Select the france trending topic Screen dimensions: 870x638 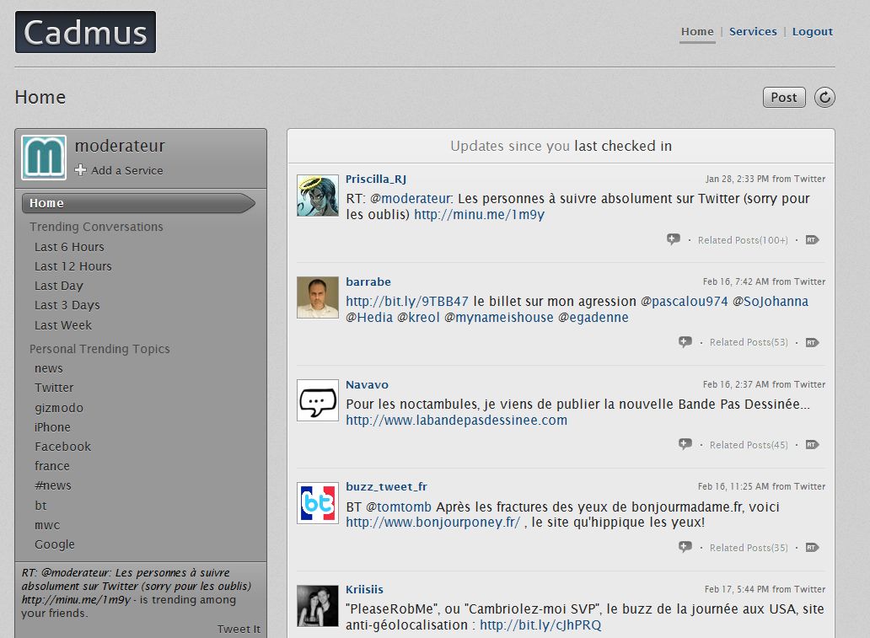pyautogui.click(x=52, y=466)
